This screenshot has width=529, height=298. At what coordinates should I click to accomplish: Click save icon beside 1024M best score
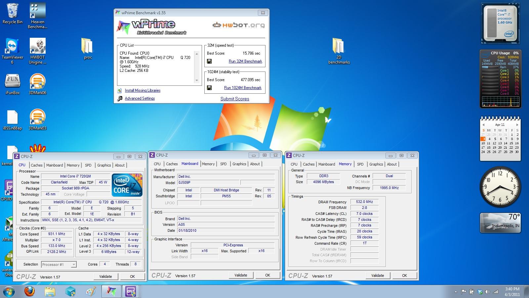click(x=209, y=88)
